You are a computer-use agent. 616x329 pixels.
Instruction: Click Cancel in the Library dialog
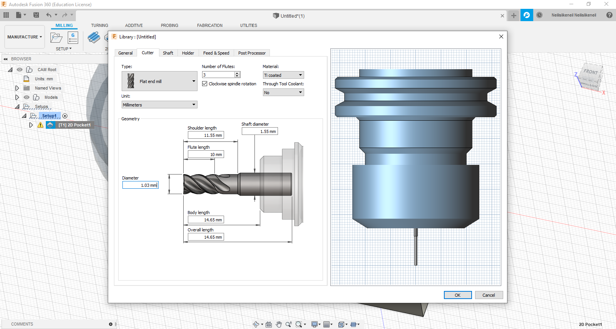coord(489,295)
